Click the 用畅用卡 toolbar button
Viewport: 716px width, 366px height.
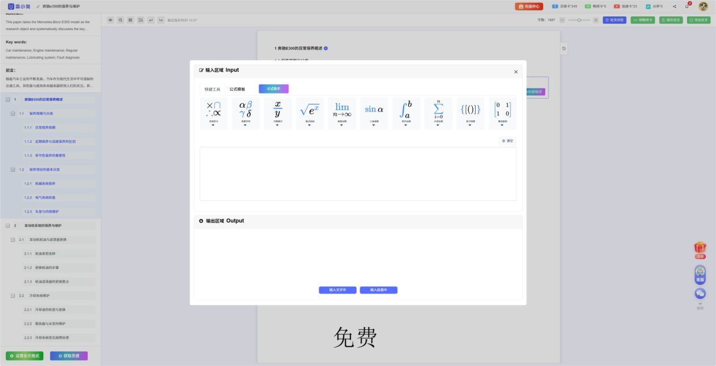pyautogui.click(x=643, y=20)
